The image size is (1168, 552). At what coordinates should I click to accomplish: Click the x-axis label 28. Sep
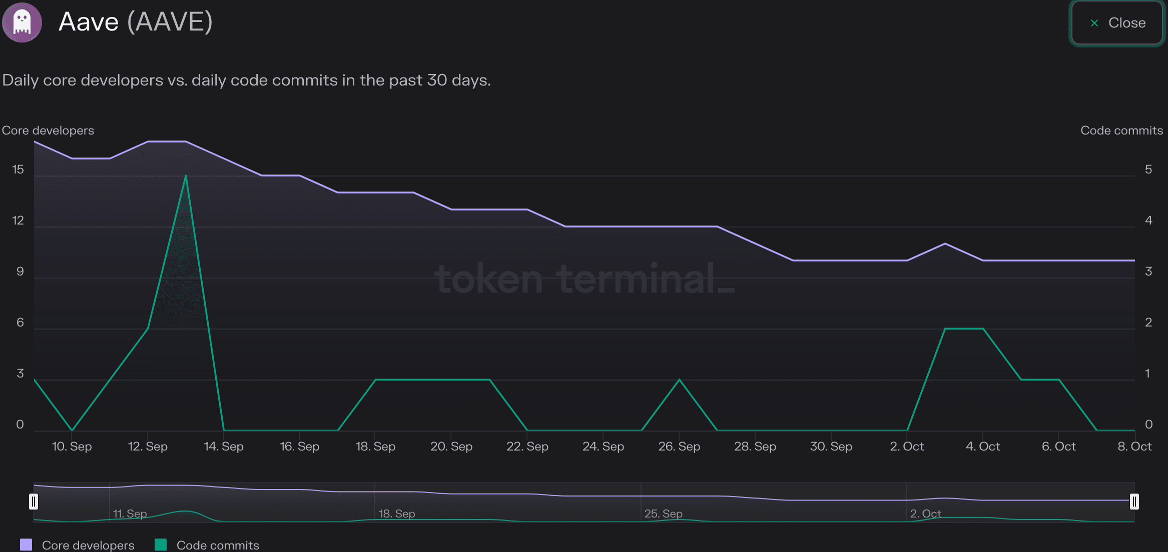pyautogui.click(x=755, y=446)
